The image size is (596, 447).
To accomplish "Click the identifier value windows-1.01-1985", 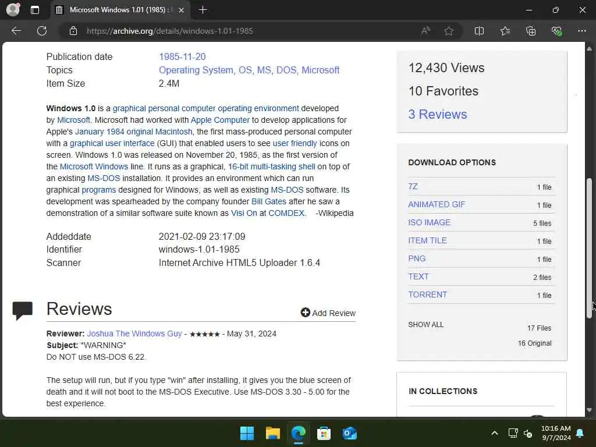I will pos(199,249).
